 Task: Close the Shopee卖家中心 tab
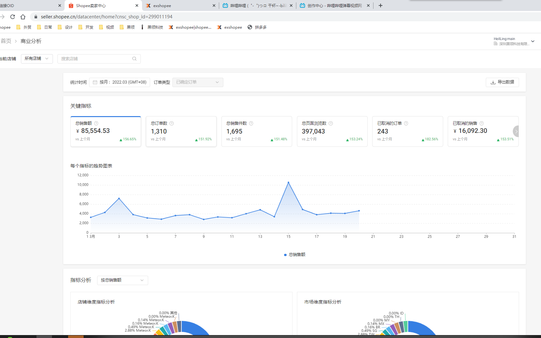pyautogui.click(x=137, y=5)
